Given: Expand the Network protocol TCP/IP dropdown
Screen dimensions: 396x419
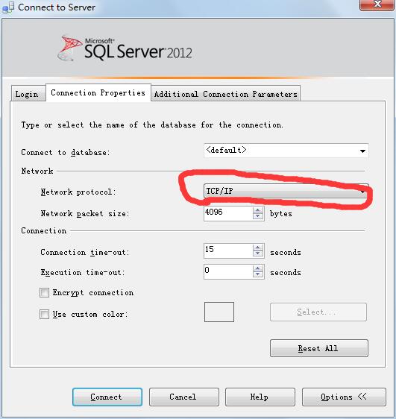Looking at the screenshot, I should pos(286,191).
